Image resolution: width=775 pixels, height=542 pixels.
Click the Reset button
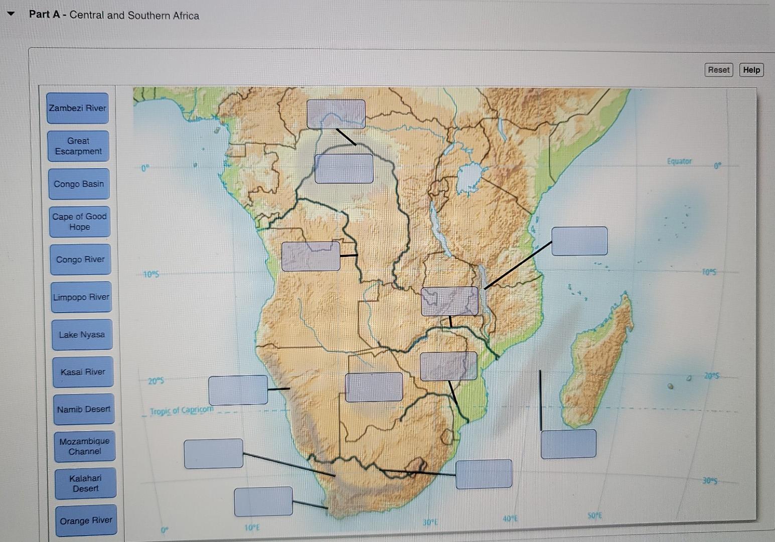[718, 70]
